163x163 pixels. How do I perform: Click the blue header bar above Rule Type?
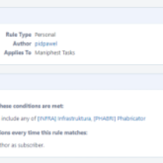pyautogui.click(x=81, y=15)
